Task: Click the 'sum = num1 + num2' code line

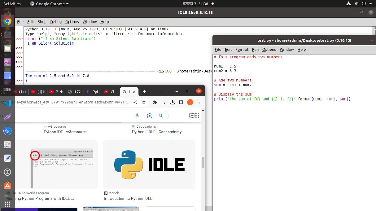Action: pyautogui.click(x=233, y=85)
